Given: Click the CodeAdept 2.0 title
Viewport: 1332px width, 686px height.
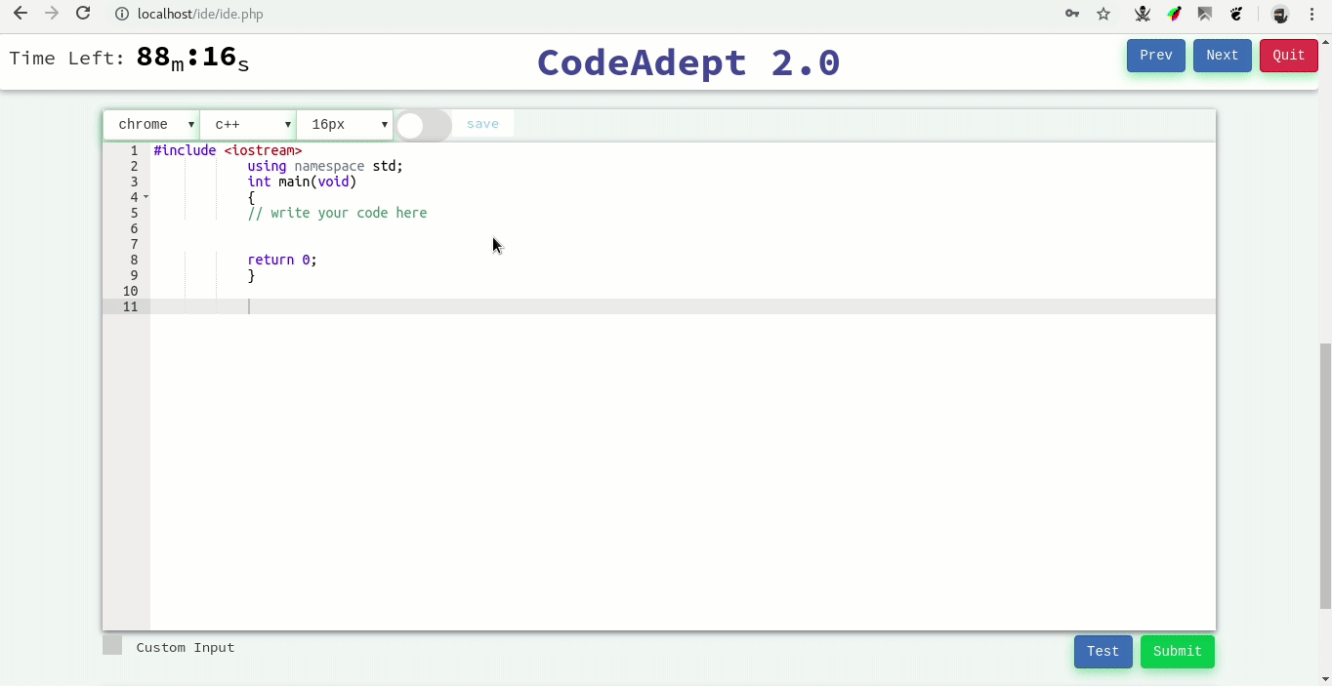Looking at the screenshot, I should (x=688, y=62).
